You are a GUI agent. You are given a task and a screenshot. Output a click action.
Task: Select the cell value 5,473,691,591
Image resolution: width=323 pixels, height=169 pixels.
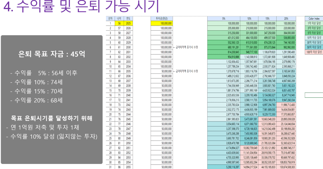click(249, 119)
